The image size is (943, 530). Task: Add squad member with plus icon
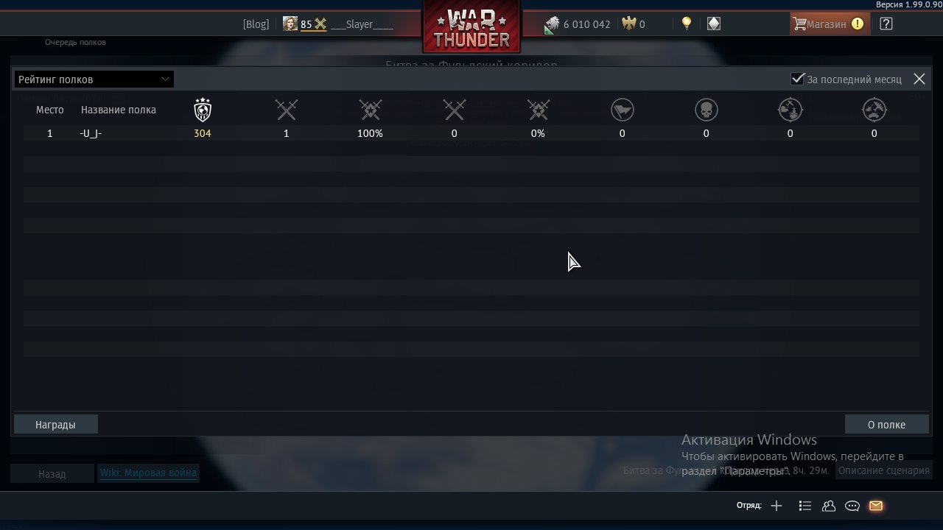point(777,506)
